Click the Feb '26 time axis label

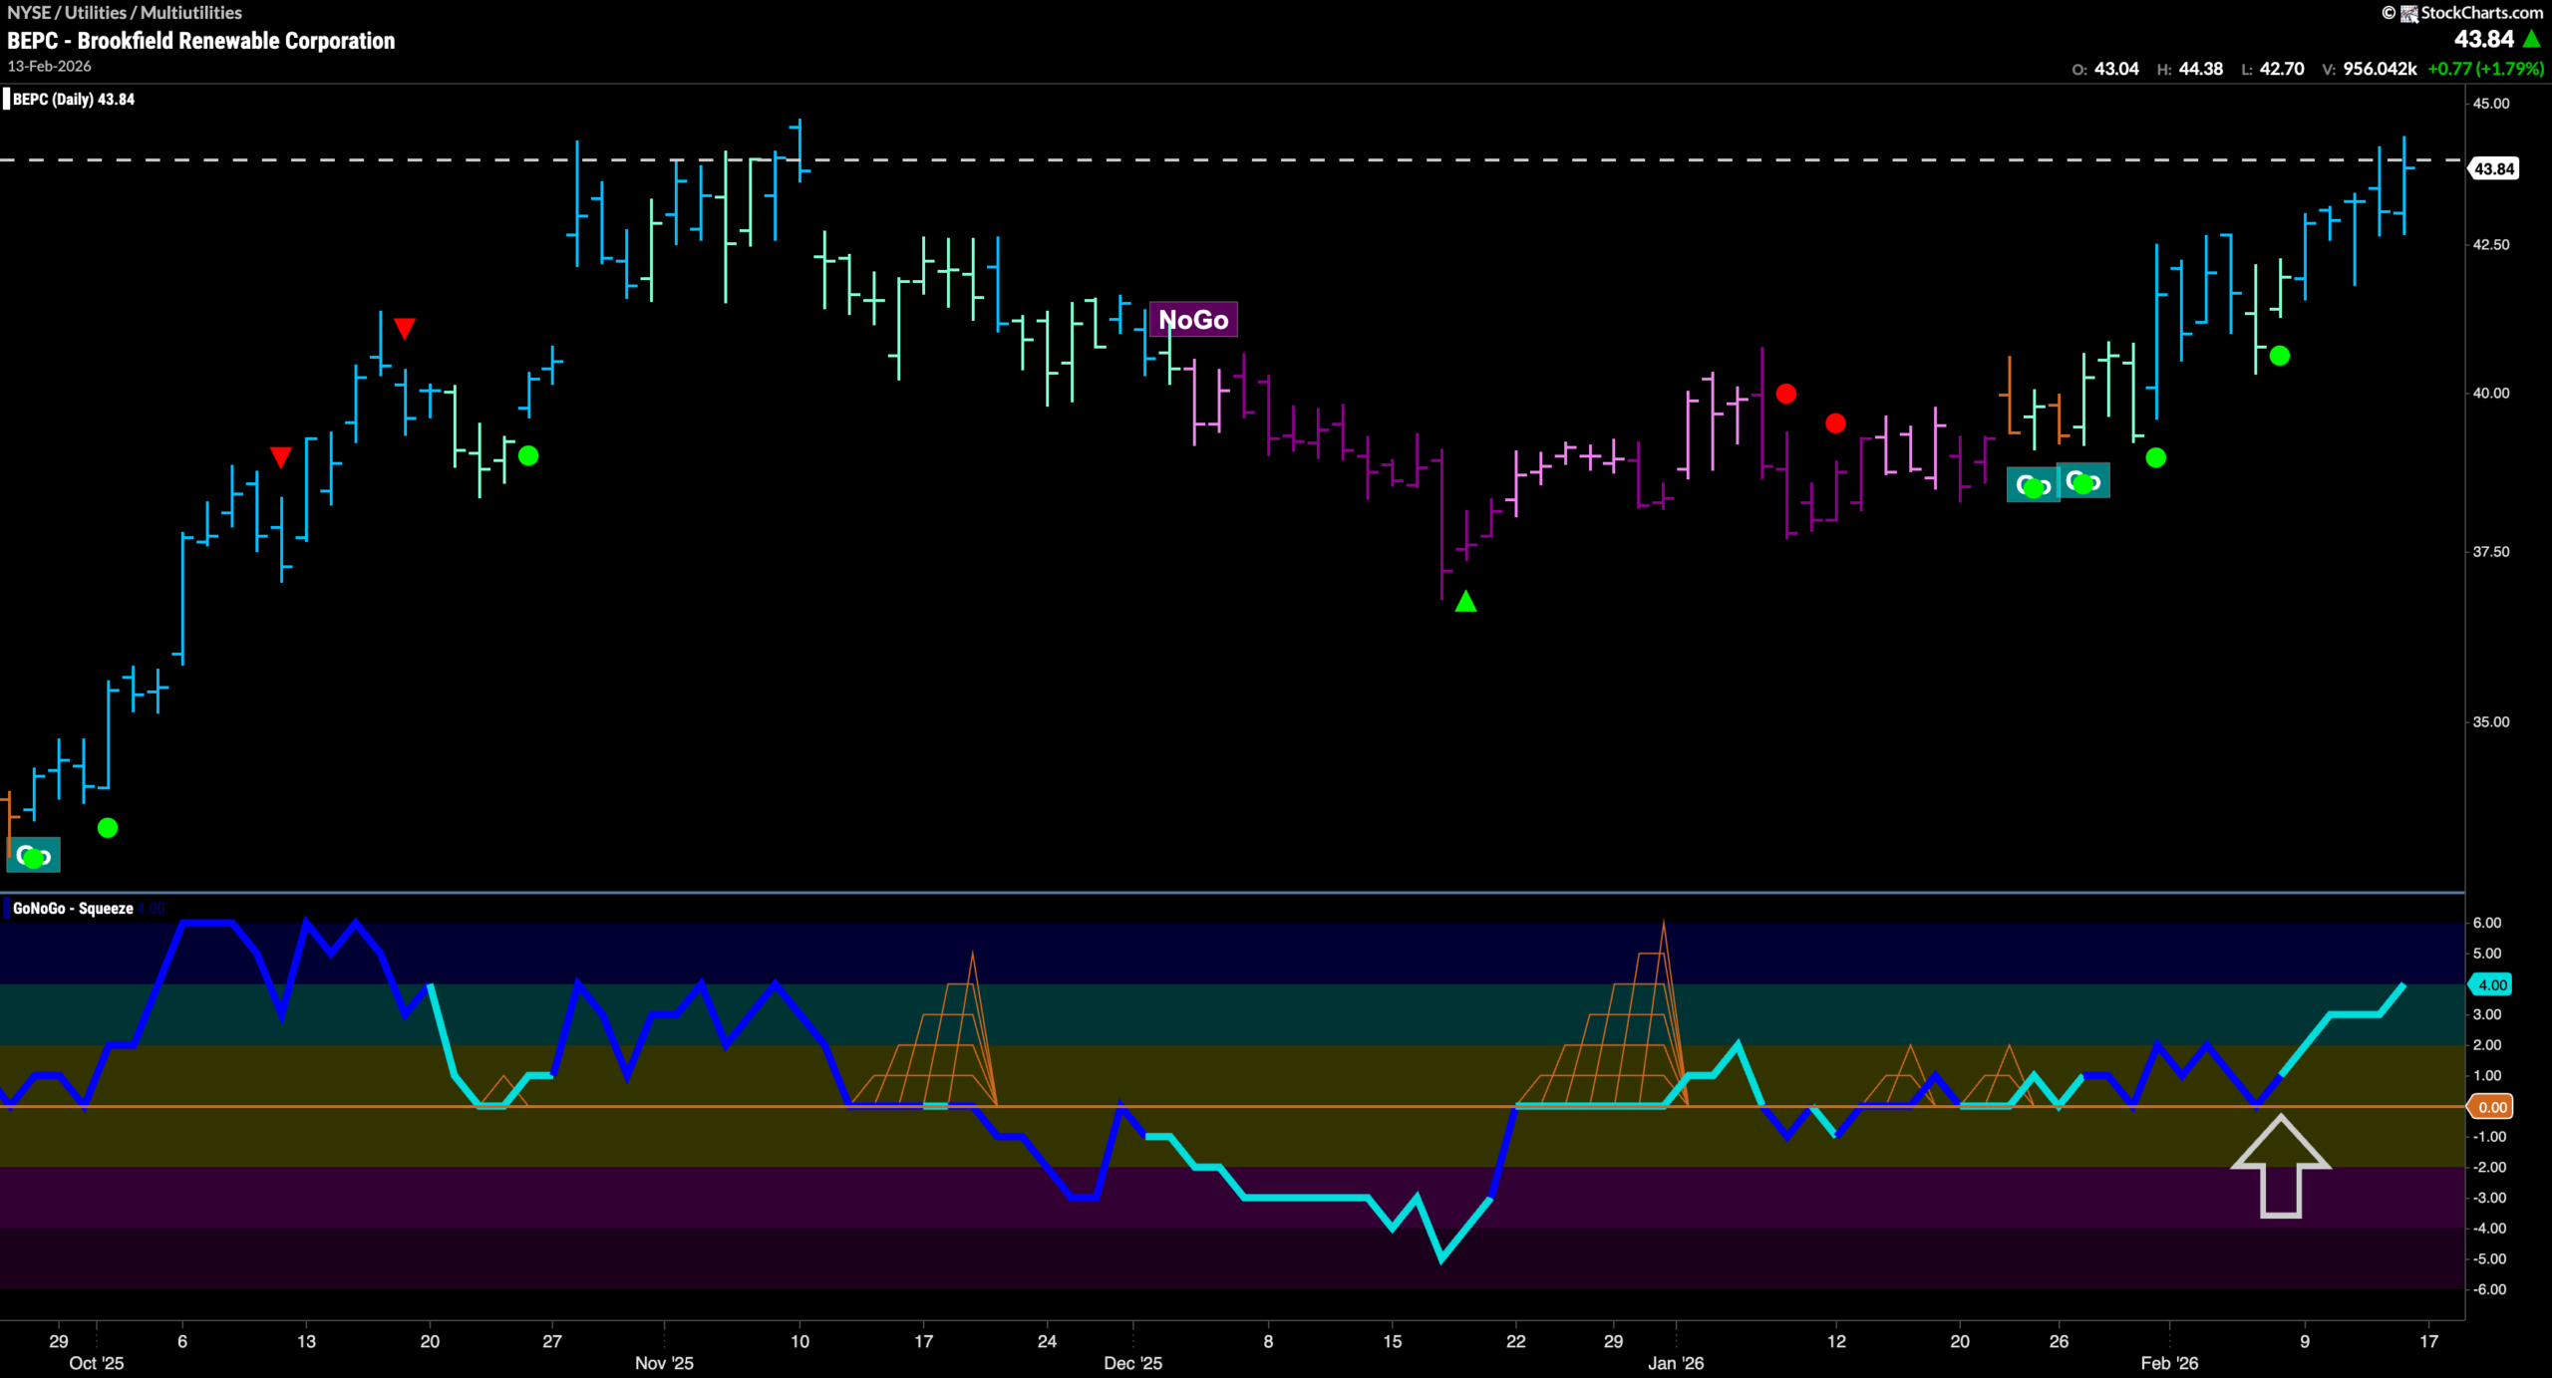pos(2169,1362)
